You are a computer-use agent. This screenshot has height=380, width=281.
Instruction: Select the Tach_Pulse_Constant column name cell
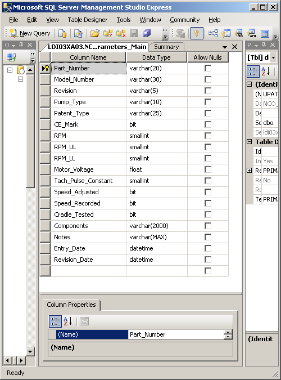(88, 181)
